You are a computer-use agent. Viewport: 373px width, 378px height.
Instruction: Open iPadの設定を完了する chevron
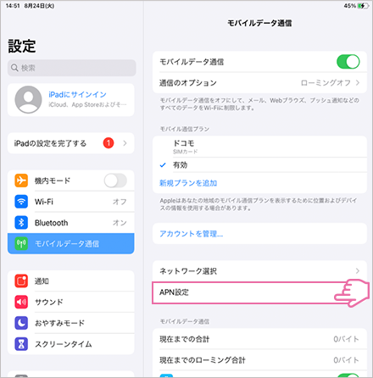pyautogui.click(x=125, y=143)
